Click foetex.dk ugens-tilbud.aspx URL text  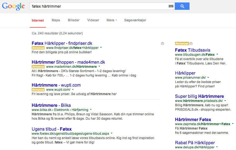click(71, 134)
